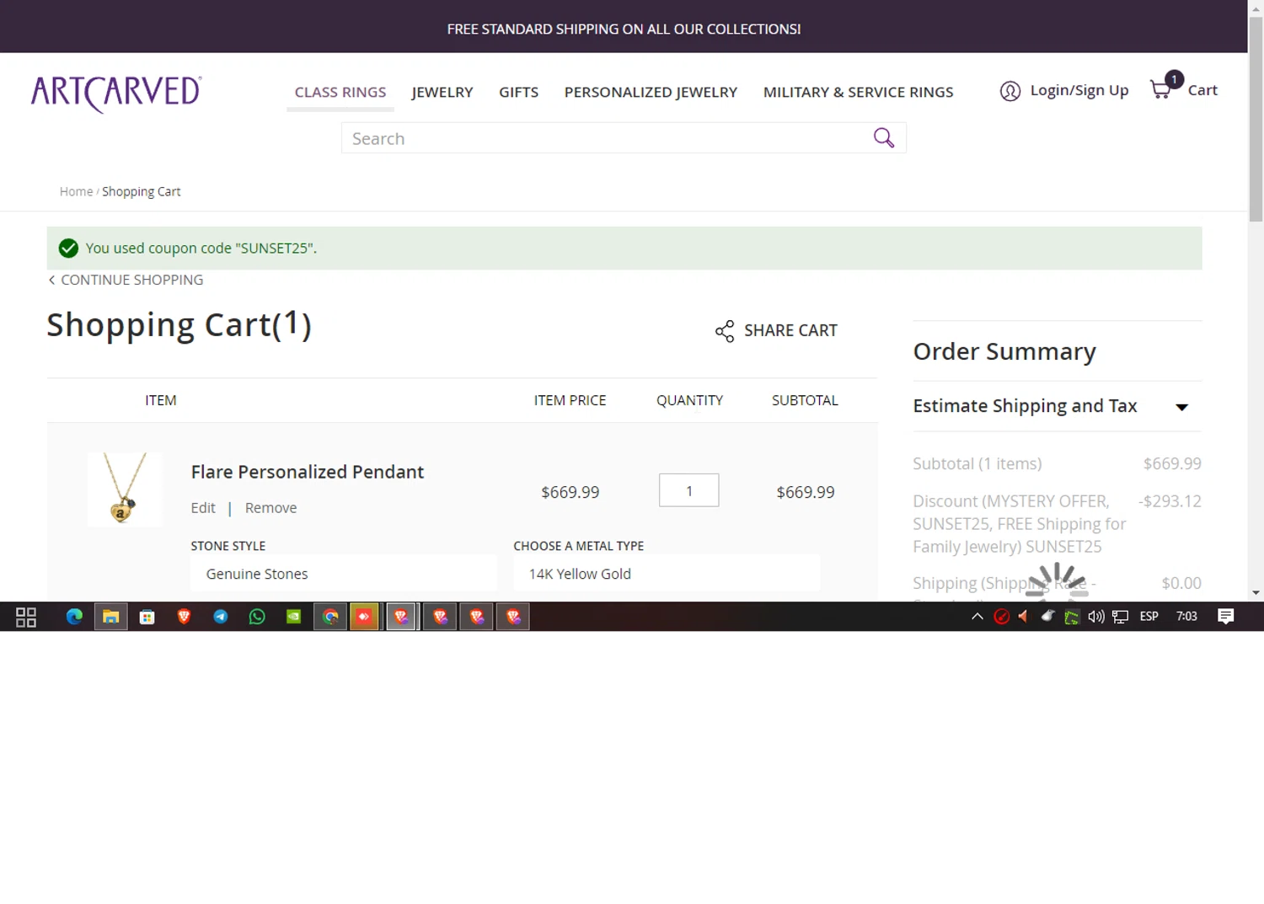The width and height of the screenshot is (1264, 904).
Task: Show hidden system tray icons
Action: click(977, 617)
